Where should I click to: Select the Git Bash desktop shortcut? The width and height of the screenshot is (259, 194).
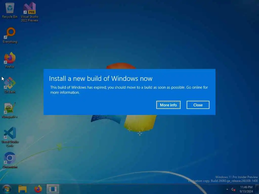click(x=10, y=85)
